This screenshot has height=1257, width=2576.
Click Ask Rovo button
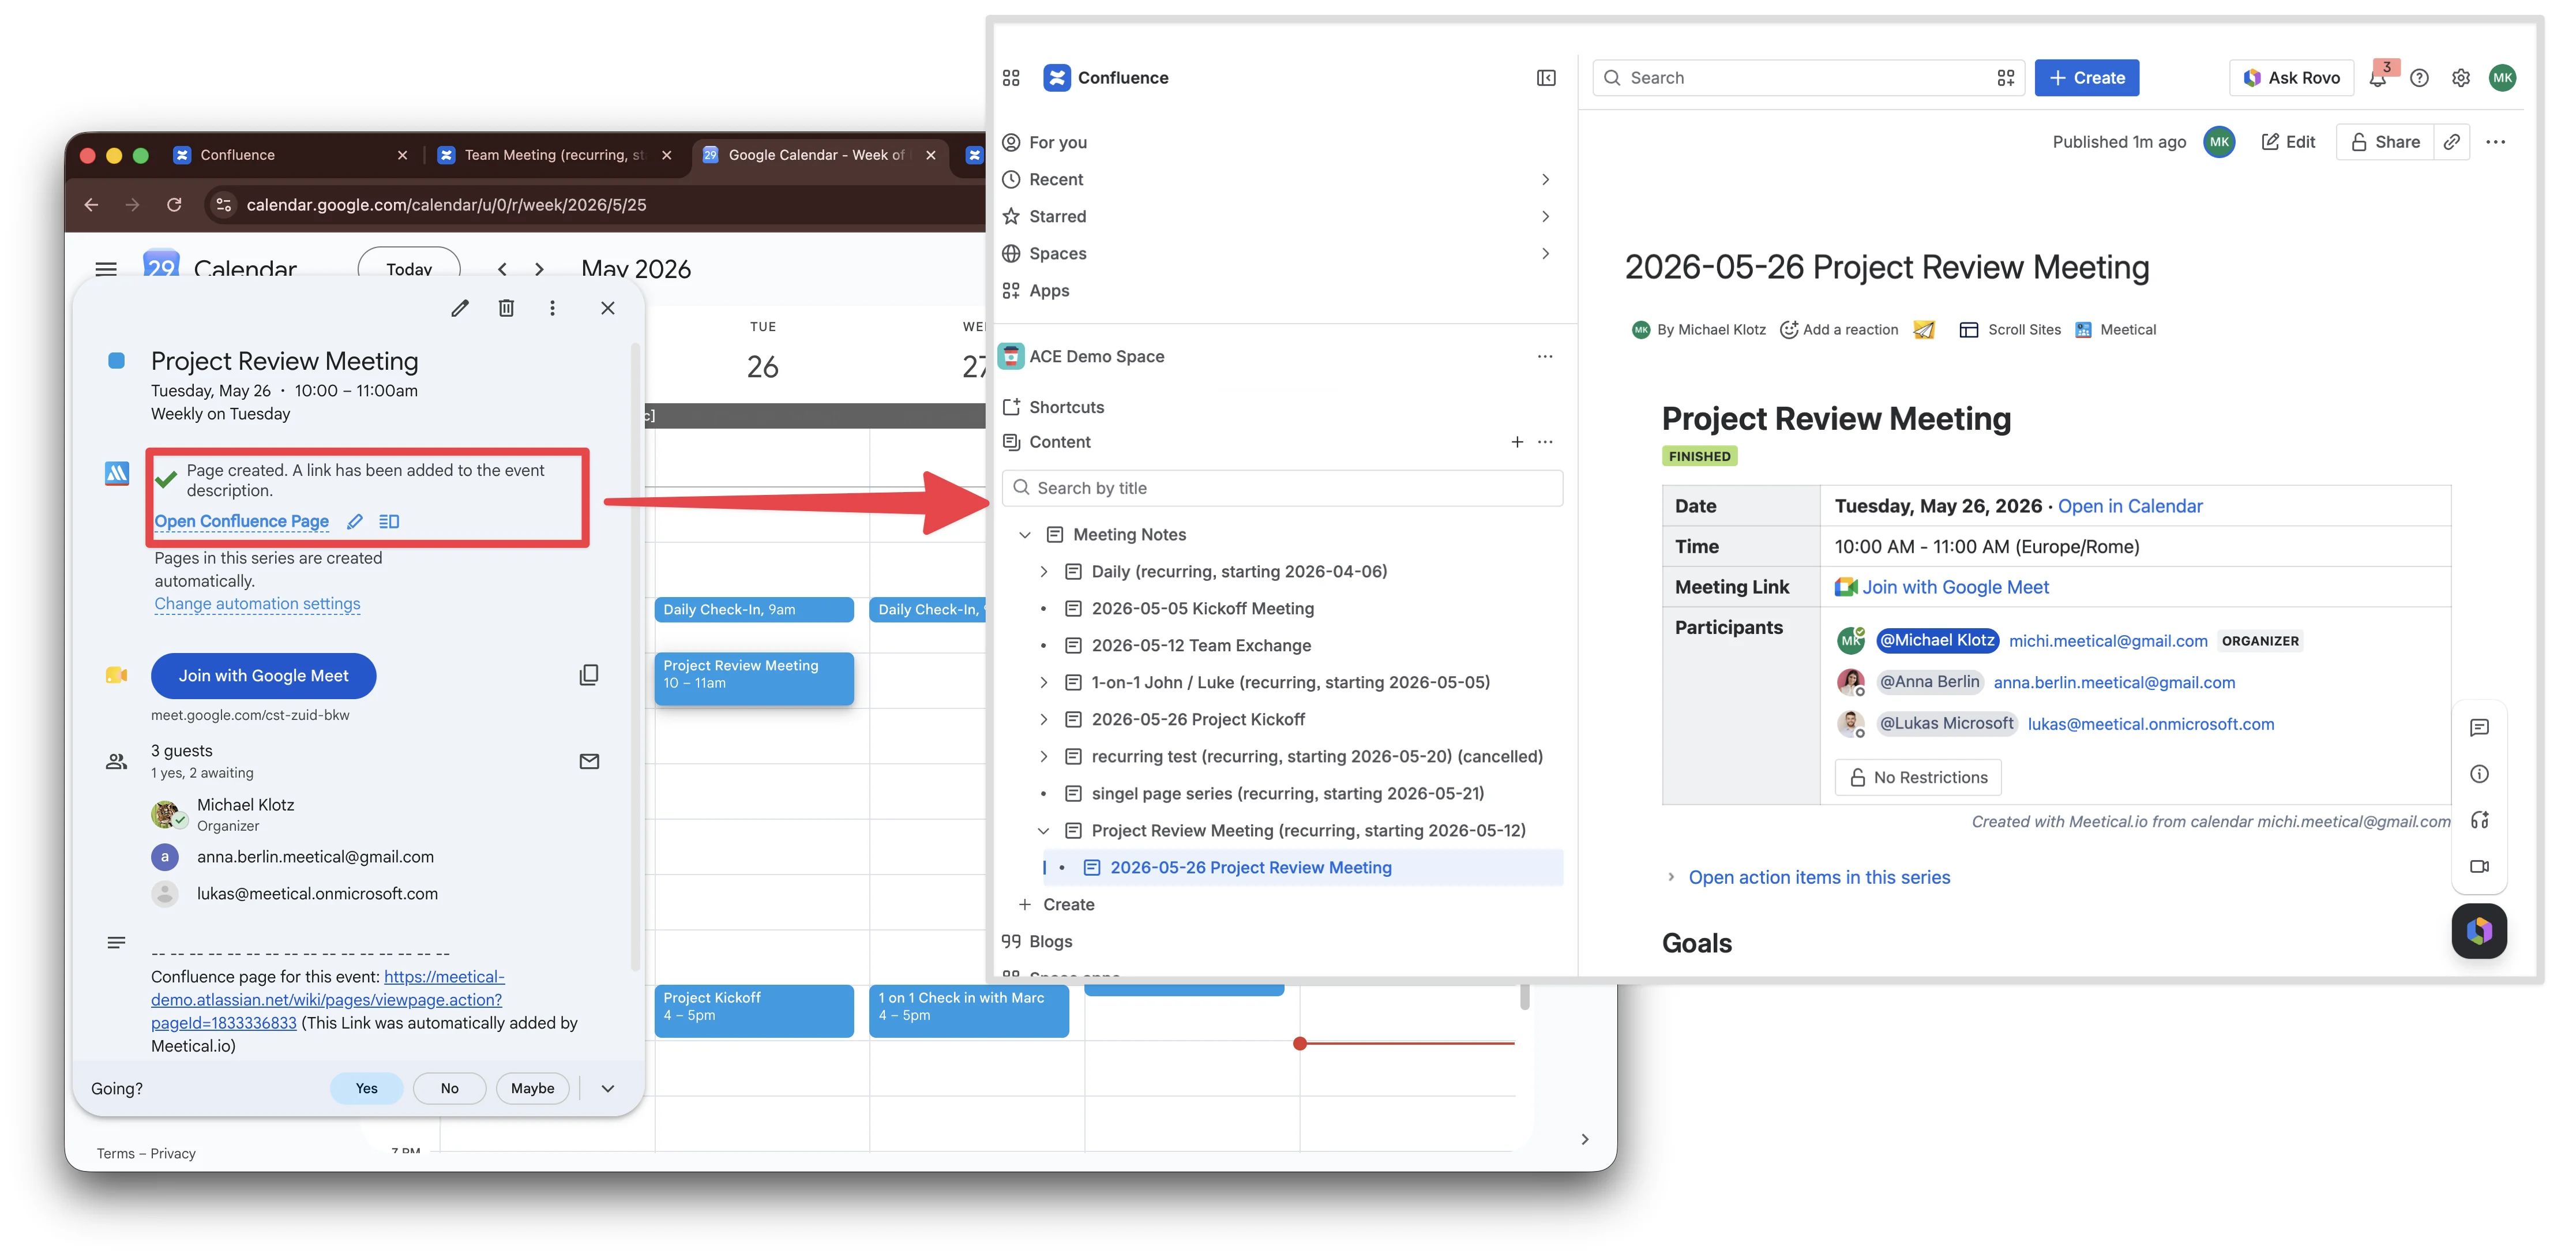2291,77
